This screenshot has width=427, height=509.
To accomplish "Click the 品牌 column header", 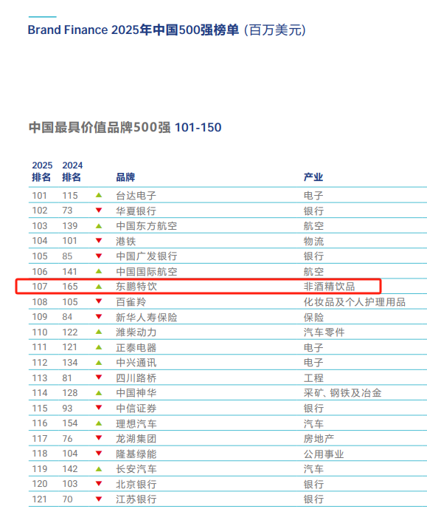I will [125, 177].
